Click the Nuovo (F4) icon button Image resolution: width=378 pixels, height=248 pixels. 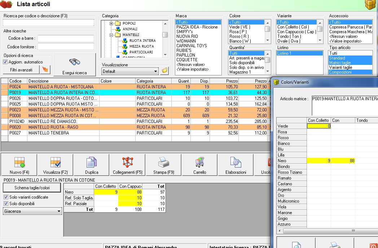tap(19, 165)
